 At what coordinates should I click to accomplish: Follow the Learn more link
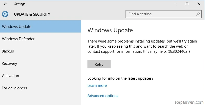click(97, 86)
